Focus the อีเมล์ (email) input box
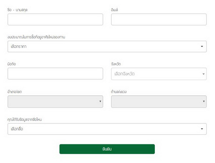The height and width of the screenshot is (163, 215). click(x=159, y=19)
